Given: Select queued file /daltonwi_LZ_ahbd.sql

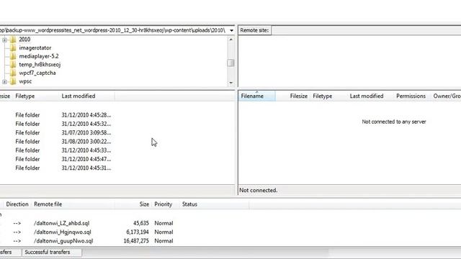Looking at the screenshot, I should (61, 223).
